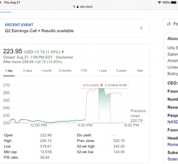Image resolution: width=178 pixels, height=164 pixels.
Task: Tap the 223.95 stock price
Action: 13,51
